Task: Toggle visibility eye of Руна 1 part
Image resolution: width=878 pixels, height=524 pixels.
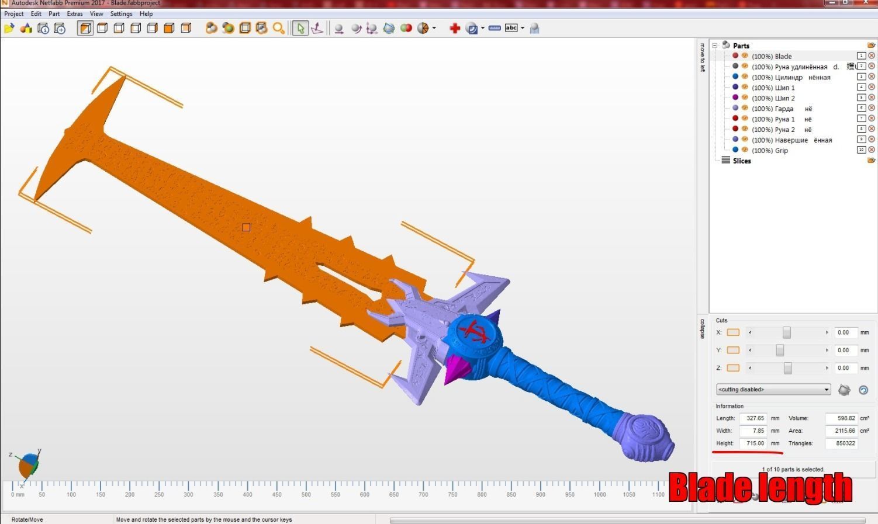Action: point(745,119)
